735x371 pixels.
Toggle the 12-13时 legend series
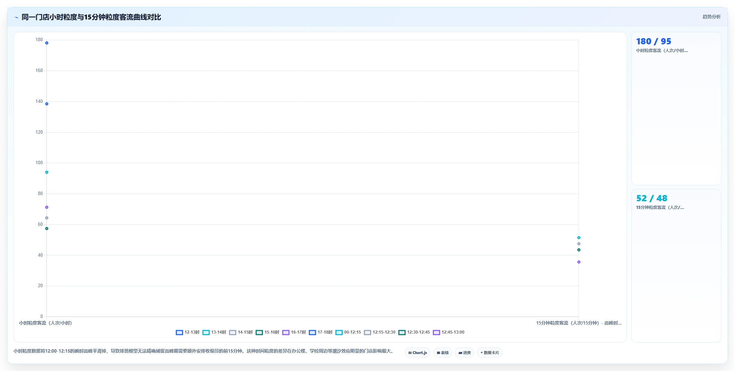[x=188, y=333]
